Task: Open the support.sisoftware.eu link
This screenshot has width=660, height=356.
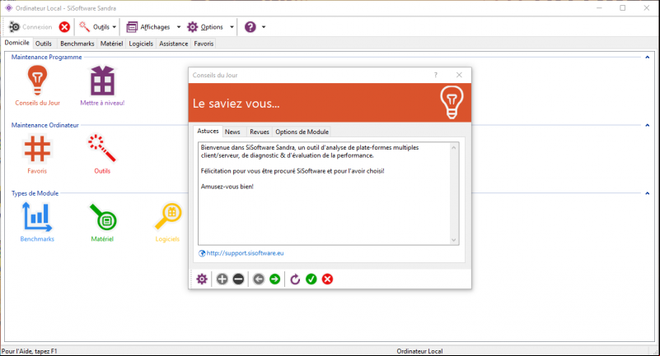Action: [245, 253]
